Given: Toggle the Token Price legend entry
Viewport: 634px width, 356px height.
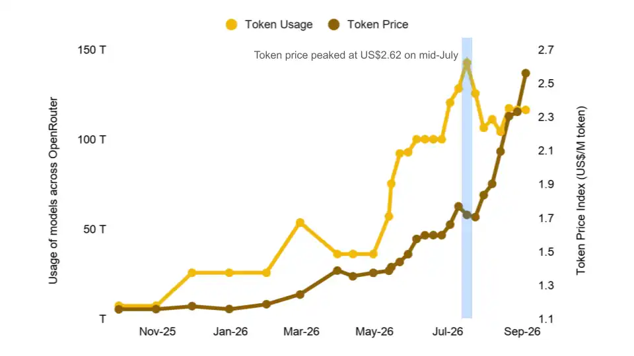Looking at the screenshot, I should click(369, 24).
